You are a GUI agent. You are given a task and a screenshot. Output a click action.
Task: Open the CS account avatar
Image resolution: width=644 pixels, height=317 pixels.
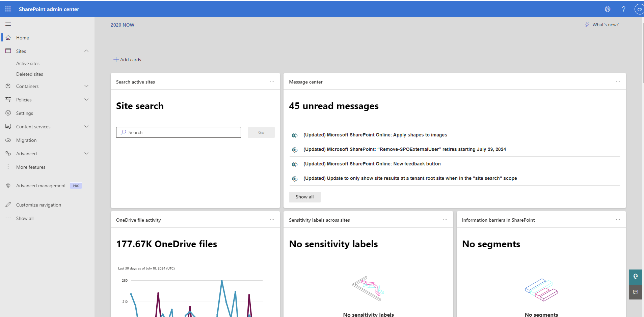(x=639, y=9)
